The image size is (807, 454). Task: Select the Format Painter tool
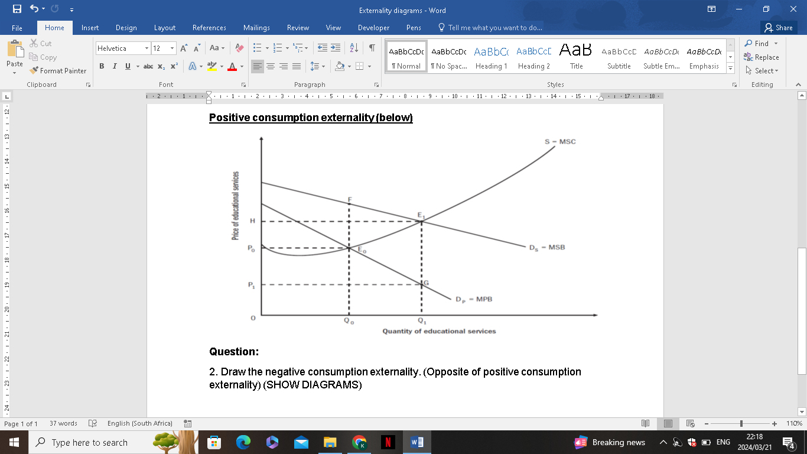point(57,70)
